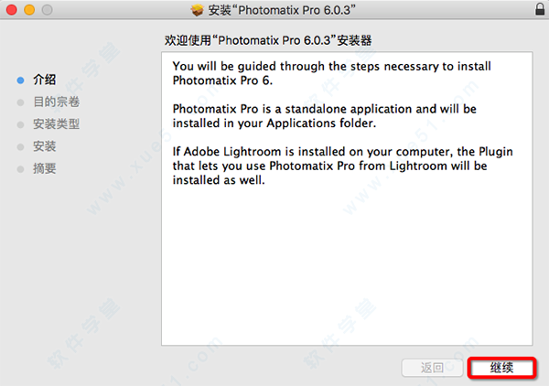Click the 欢迎使用 installer heading text
The image size is (549, 386).
pyautogui.click(x=267, y=40)
